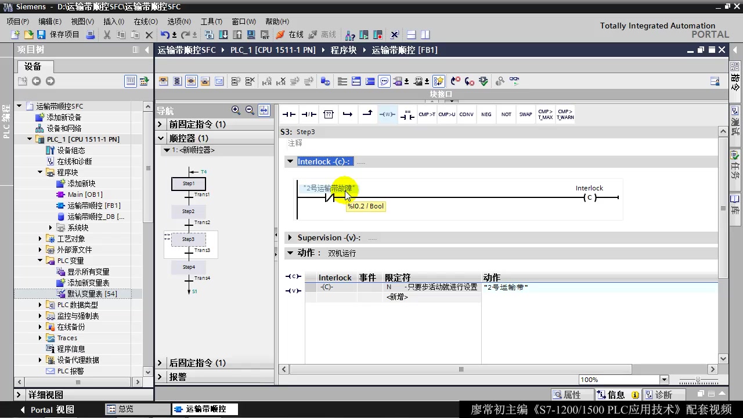Insert the empty box ?? element
The height and width of the screenshot is (418, 743).
[329, 114]
